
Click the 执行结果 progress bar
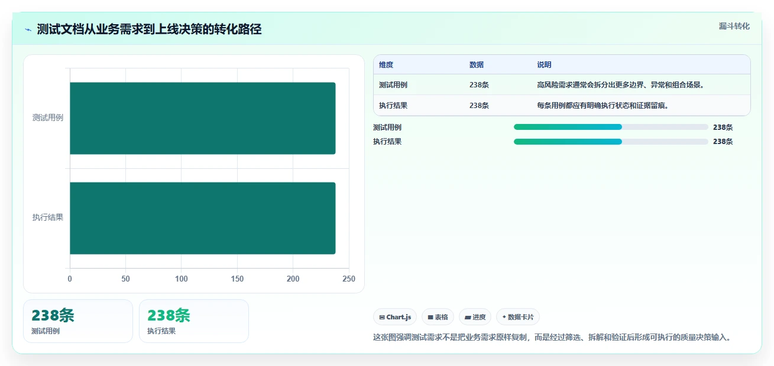coord(611,142)
